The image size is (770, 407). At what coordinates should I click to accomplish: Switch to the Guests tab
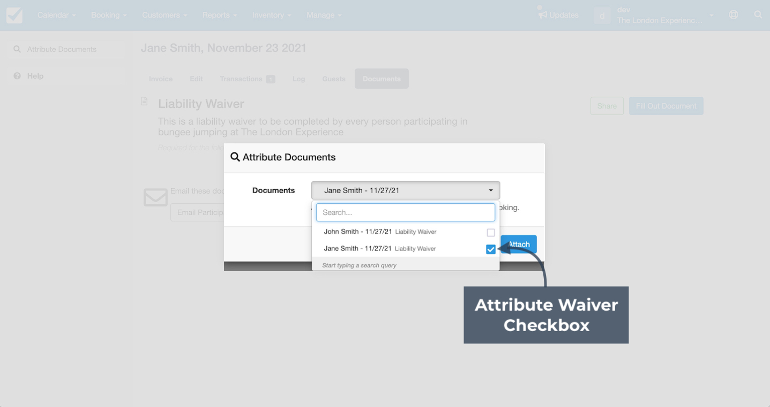(x=334, y=79)
